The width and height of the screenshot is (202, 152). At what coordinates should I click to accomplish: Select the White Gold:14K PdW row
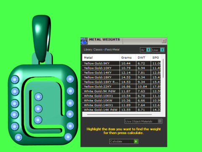(122, 110)
